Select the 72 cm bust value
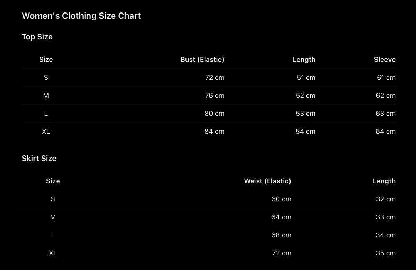The image size is (416, 270). pyautogui.click(x=215, y=78)
